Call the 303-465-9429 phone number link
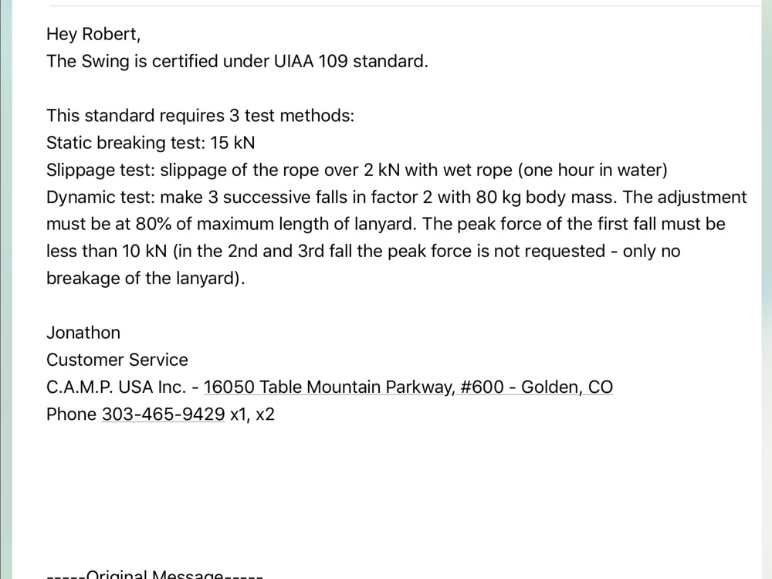This screenshot has height=579, width=772. click(x=163, y=414)
